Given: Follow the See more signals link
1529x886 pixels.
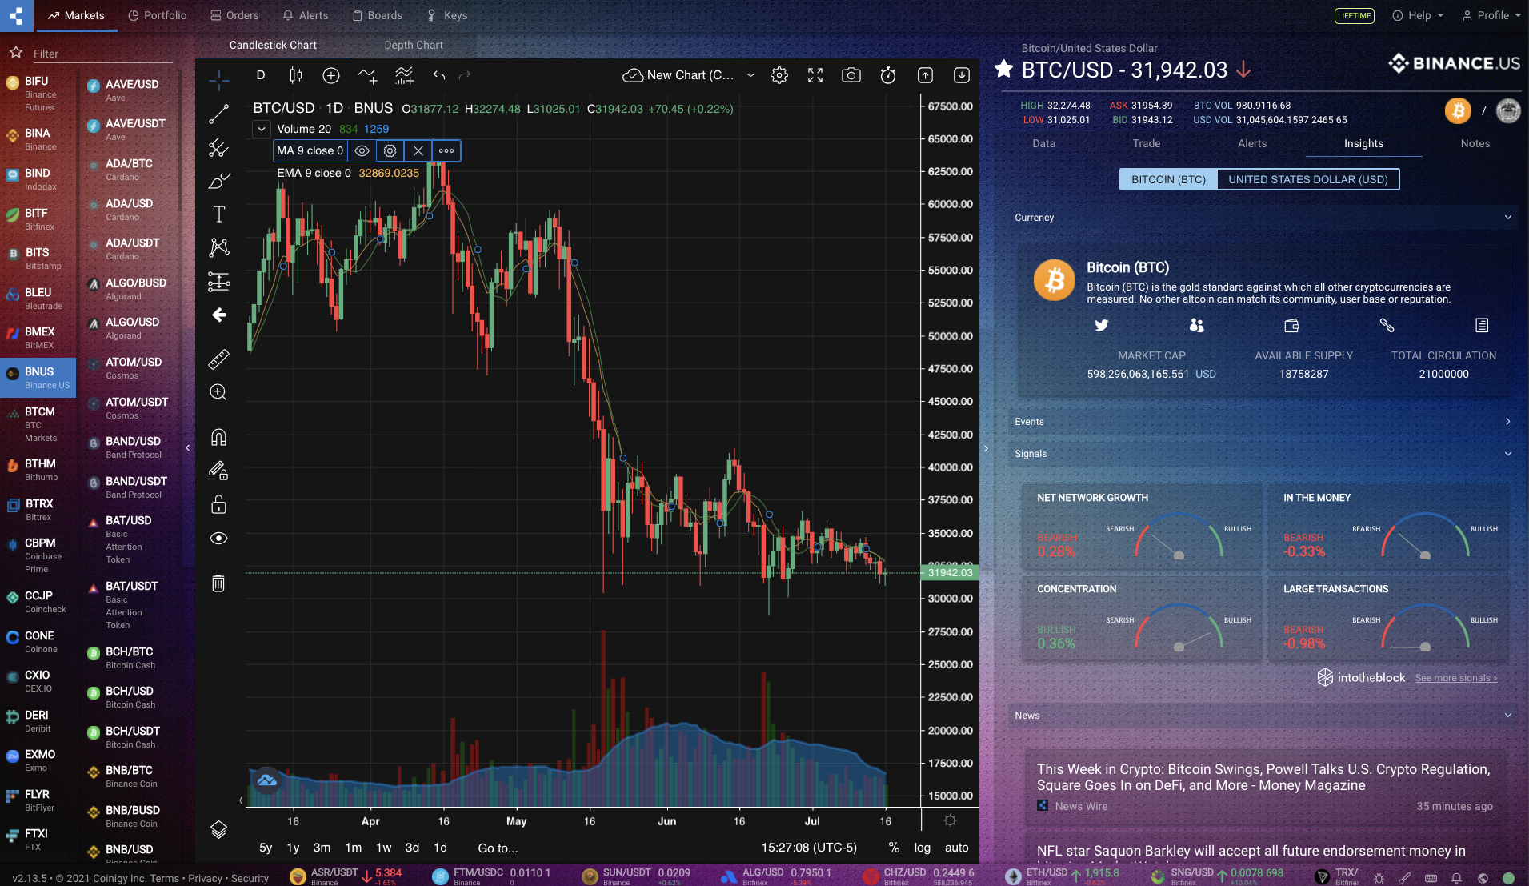Looking at the screenshot, I should coord(1455,678).
